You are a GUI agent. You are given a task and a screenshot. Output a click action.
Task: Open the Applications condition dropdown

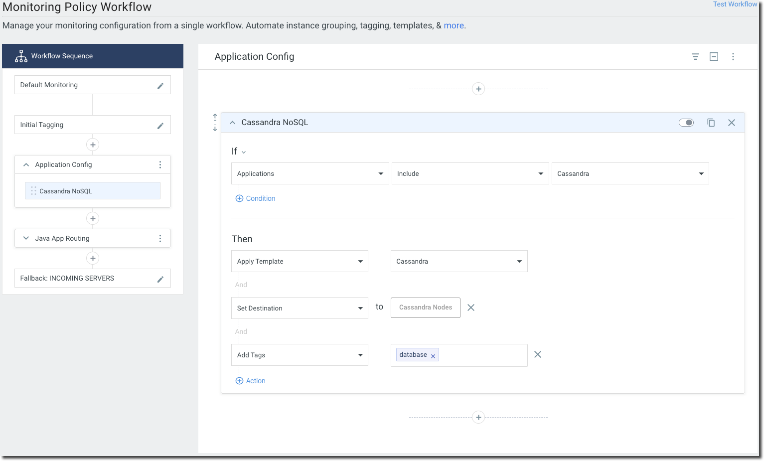point(309,173)
